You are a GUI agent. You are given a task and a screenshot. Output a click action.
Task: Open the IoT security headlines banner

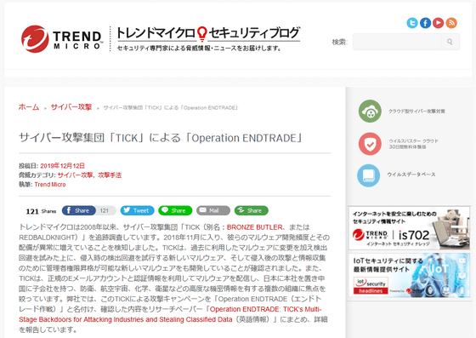pyautogui.click(x=409, y=275)
